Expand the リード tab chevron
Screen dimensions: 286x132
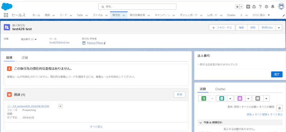pos(71,15)
